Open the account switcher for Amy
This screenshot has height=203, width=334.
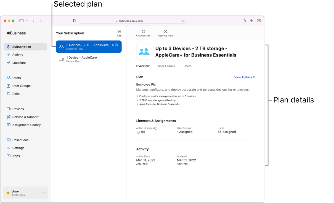tap(25, 193)
